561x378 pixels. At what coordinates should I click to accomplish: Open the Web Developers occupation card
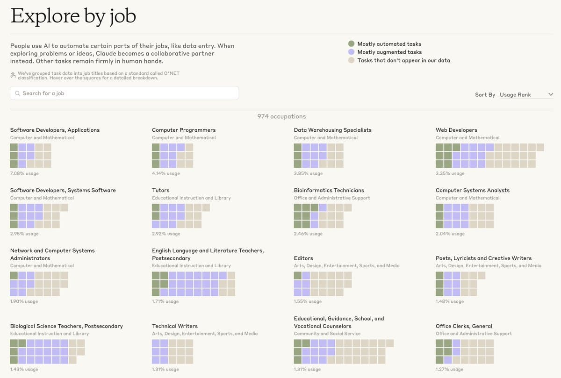456,130
